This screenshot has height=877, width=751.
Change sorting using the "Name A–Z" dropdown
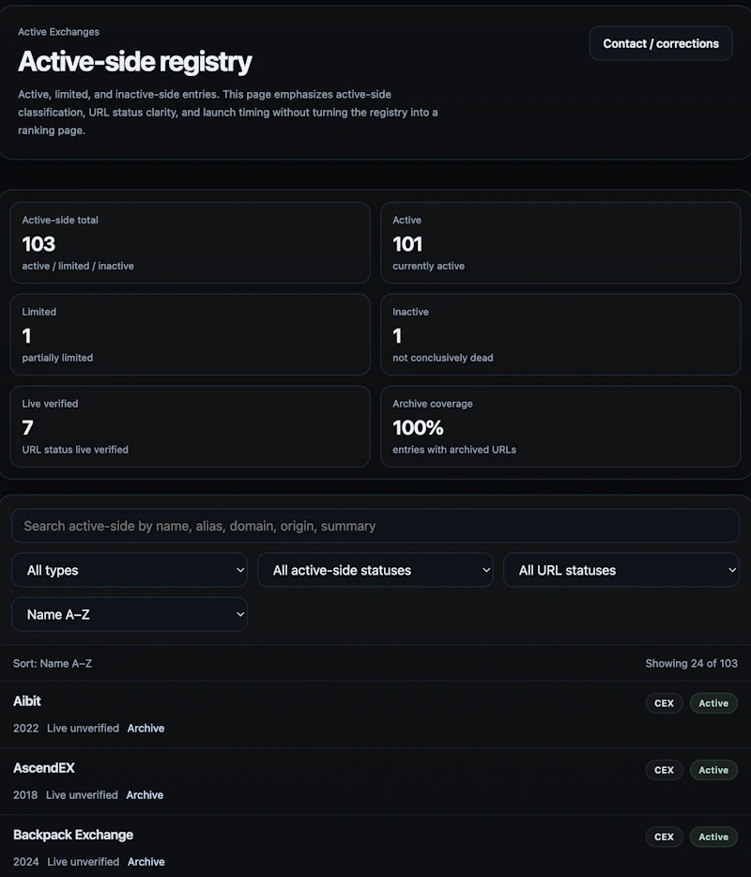pos(130,614)
